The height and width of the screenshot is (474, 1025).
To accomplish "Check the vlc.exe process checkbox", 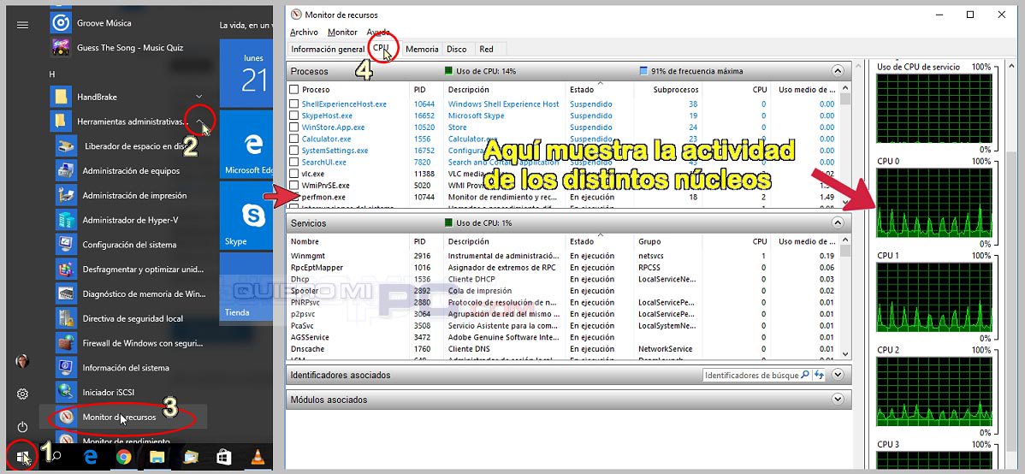I will click(294, 174).
